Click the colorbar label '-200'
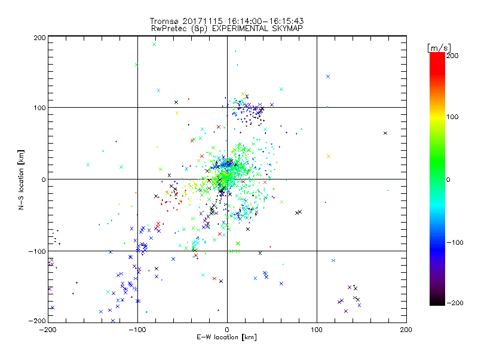 pyautogui.click(x=455, y=303)
